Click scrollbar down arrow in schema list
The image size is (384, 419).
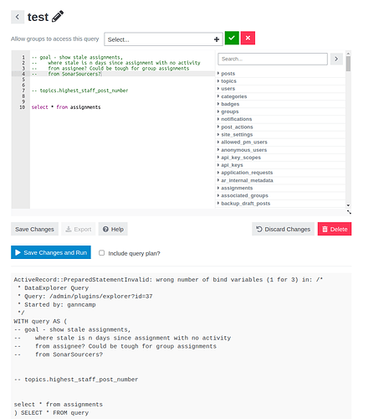click(x=348, y=205)
